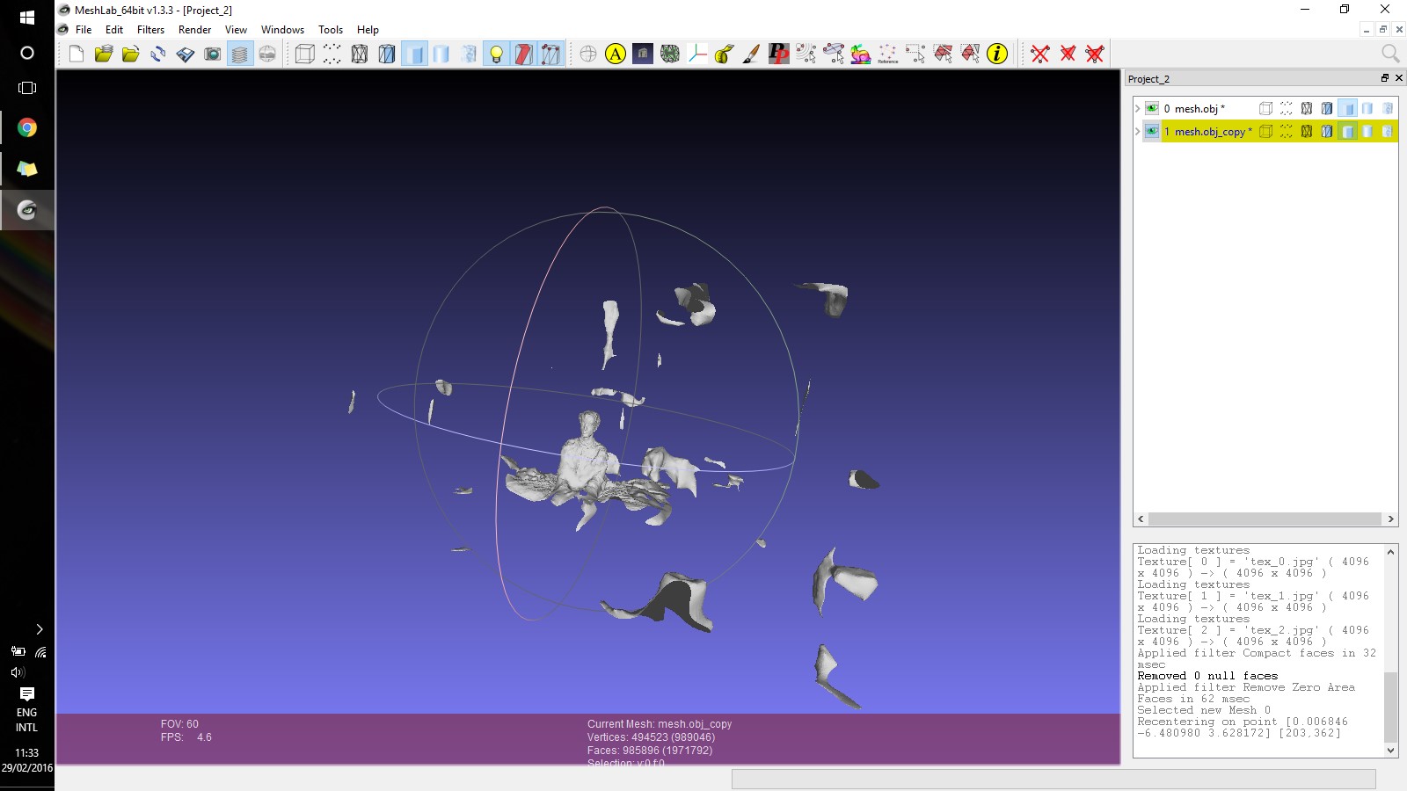Viewport: 1407px width, 791px height.
Task: Set wireframe mode for mesh.obj_copy layer
Action: pyautogui.click(x=1307, y=131)
